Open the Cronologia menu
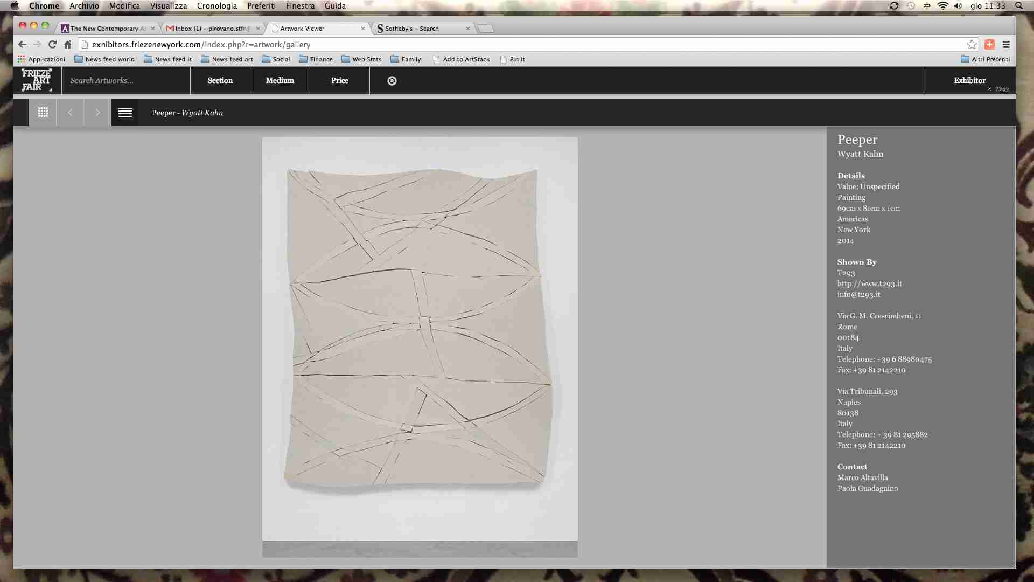The width and height of the screenshot is (1034, 582). click(216, 6)
